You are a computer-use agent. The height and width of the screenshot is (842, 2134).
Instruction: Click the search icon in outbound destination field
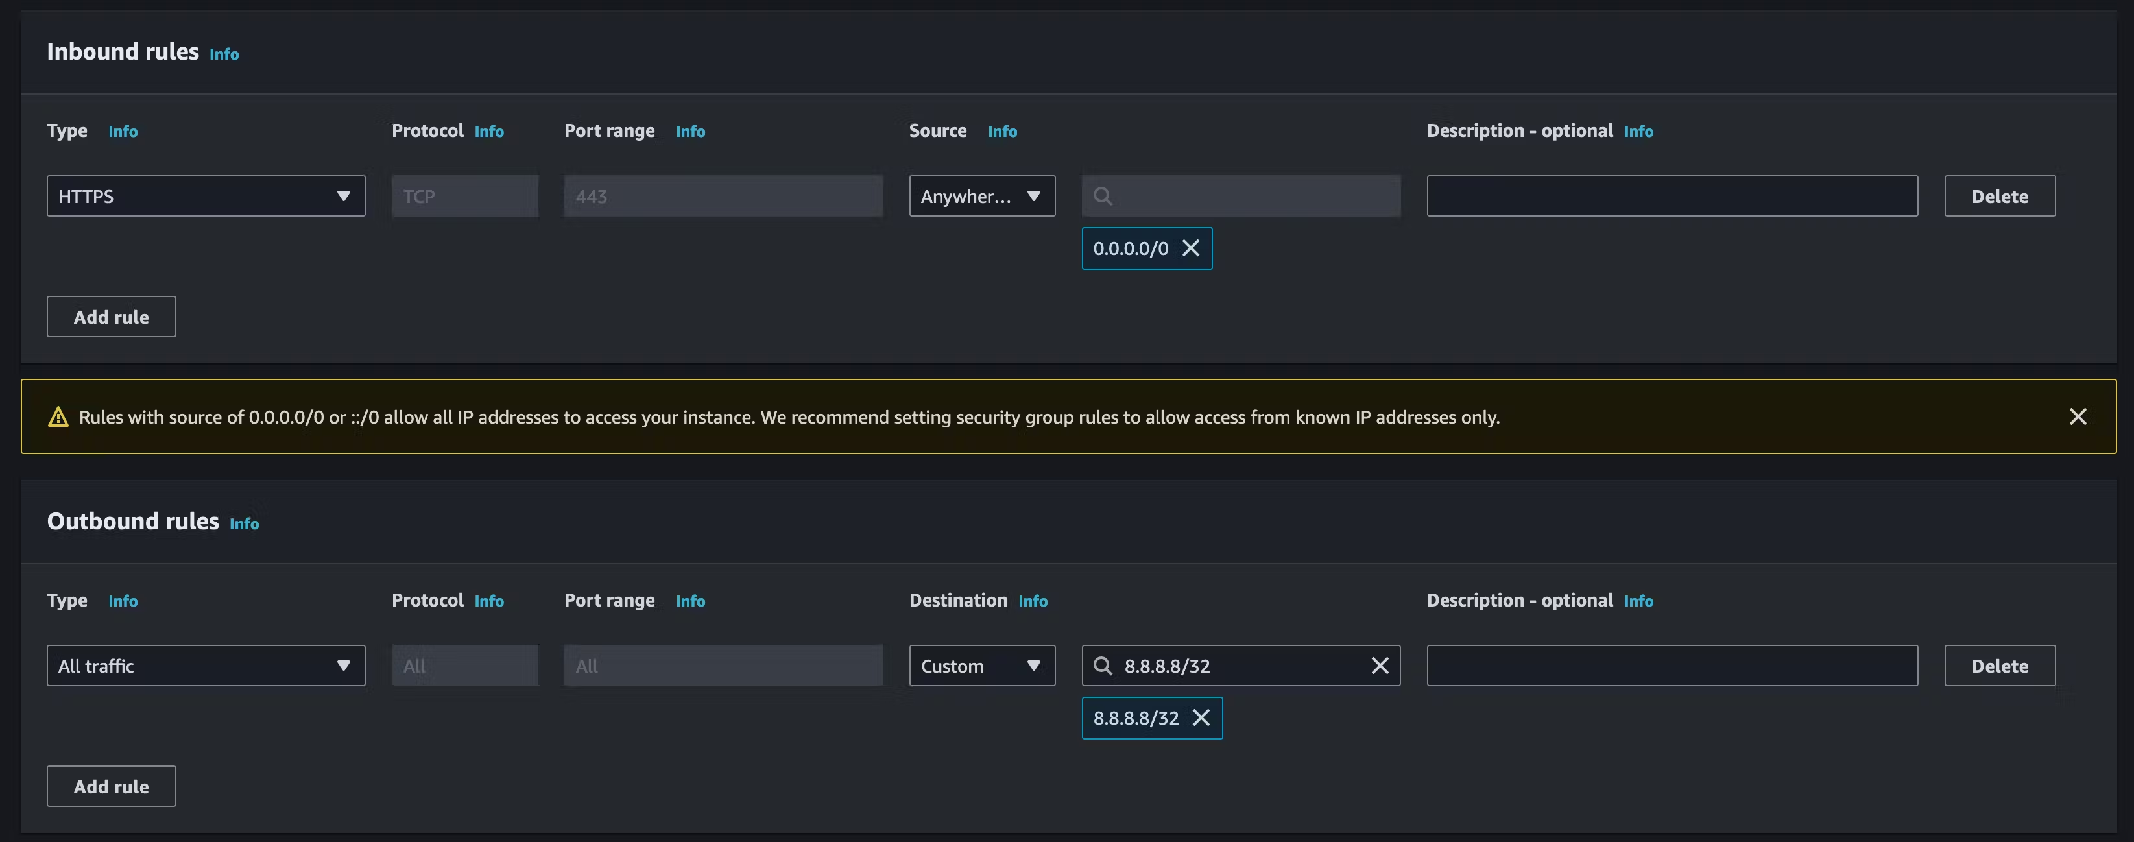(1103, 666)
